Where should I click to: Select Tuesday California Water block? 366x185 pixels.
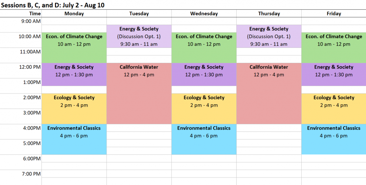[139, 94]
